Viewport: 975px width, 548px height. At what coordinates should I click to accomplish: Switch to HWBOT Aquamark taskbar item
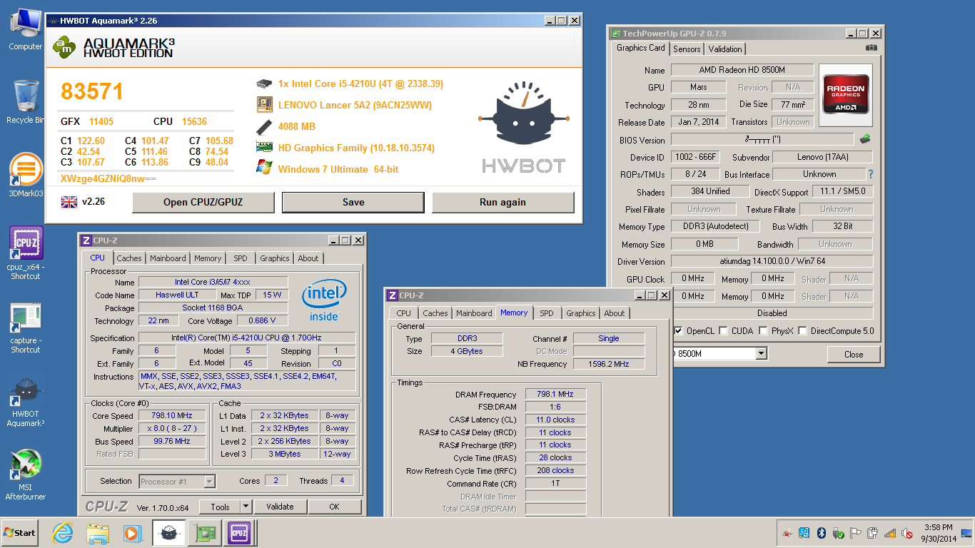click(168, 533)
